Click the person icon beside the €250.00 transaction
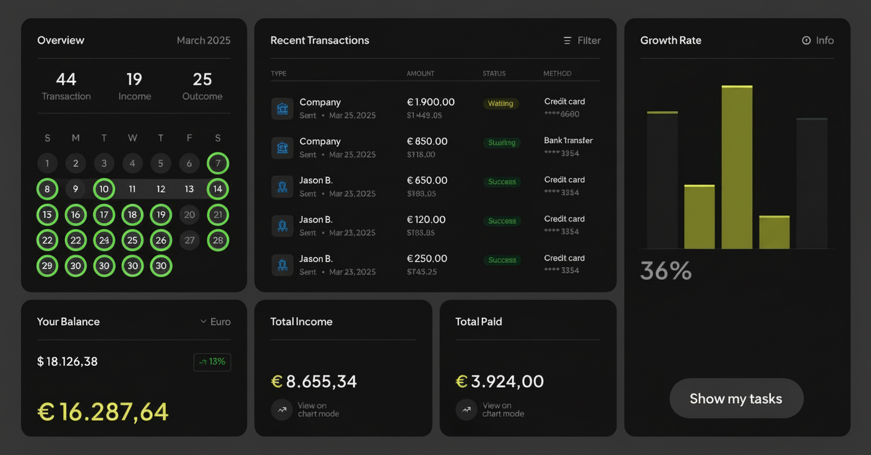871x455 pixels. point(282,265)
